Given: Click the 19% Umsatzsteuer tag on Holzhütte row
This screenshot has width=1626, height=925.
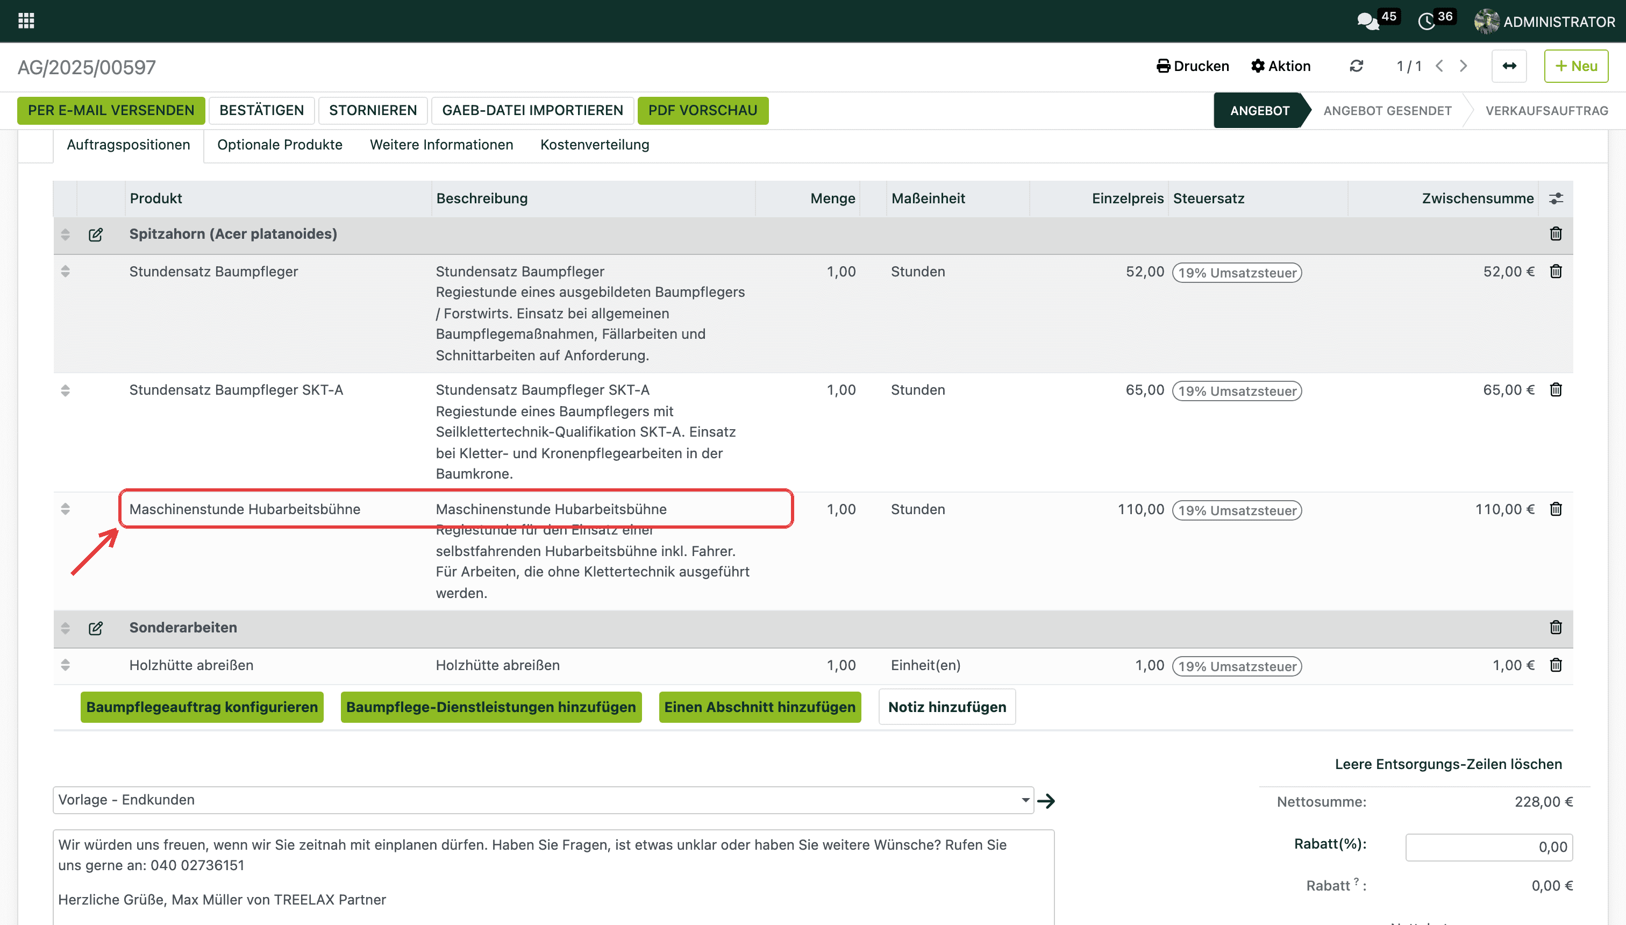Looking at the screenshot, I should (x=1237, y=666).
